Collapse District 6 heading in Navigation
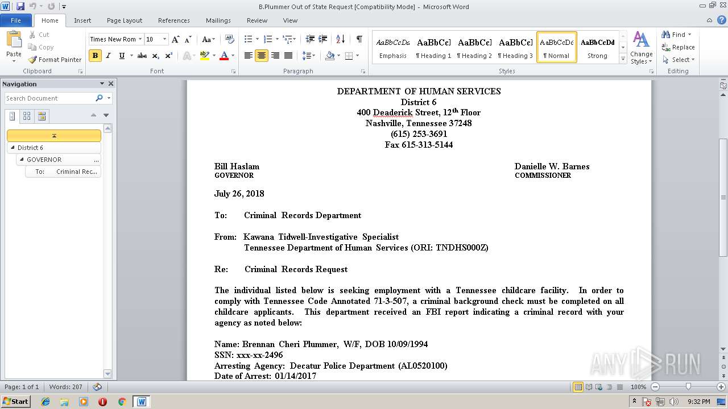The width and height of the screenshot is (728, 409). (x=13, y=148)
